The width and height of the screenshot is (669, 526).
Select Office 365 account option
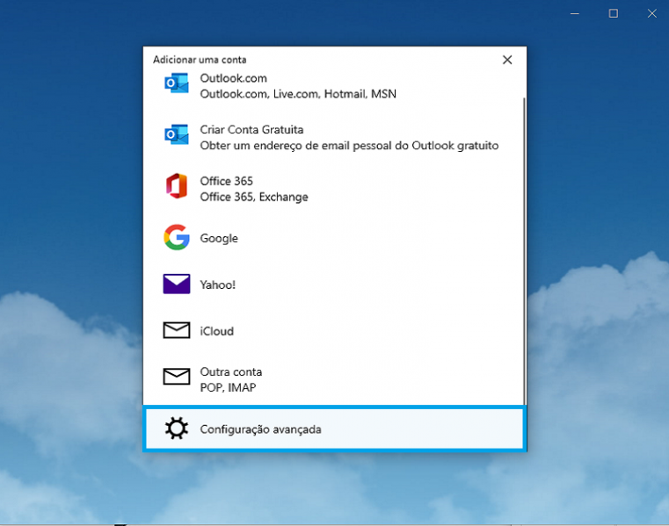pyautogui.click(x=227, y=181)
